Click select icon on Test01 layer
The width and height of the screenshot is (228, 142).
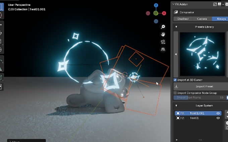pos(178,118)
